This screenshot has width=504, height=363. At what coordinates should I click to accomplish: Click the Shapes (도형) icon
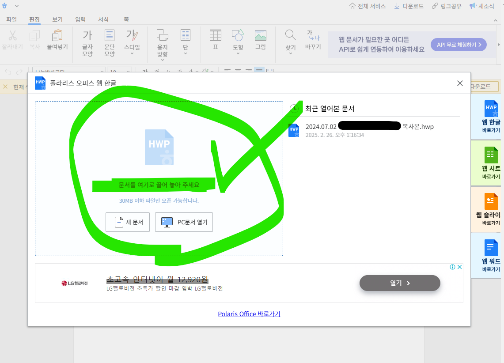point(238,35)
